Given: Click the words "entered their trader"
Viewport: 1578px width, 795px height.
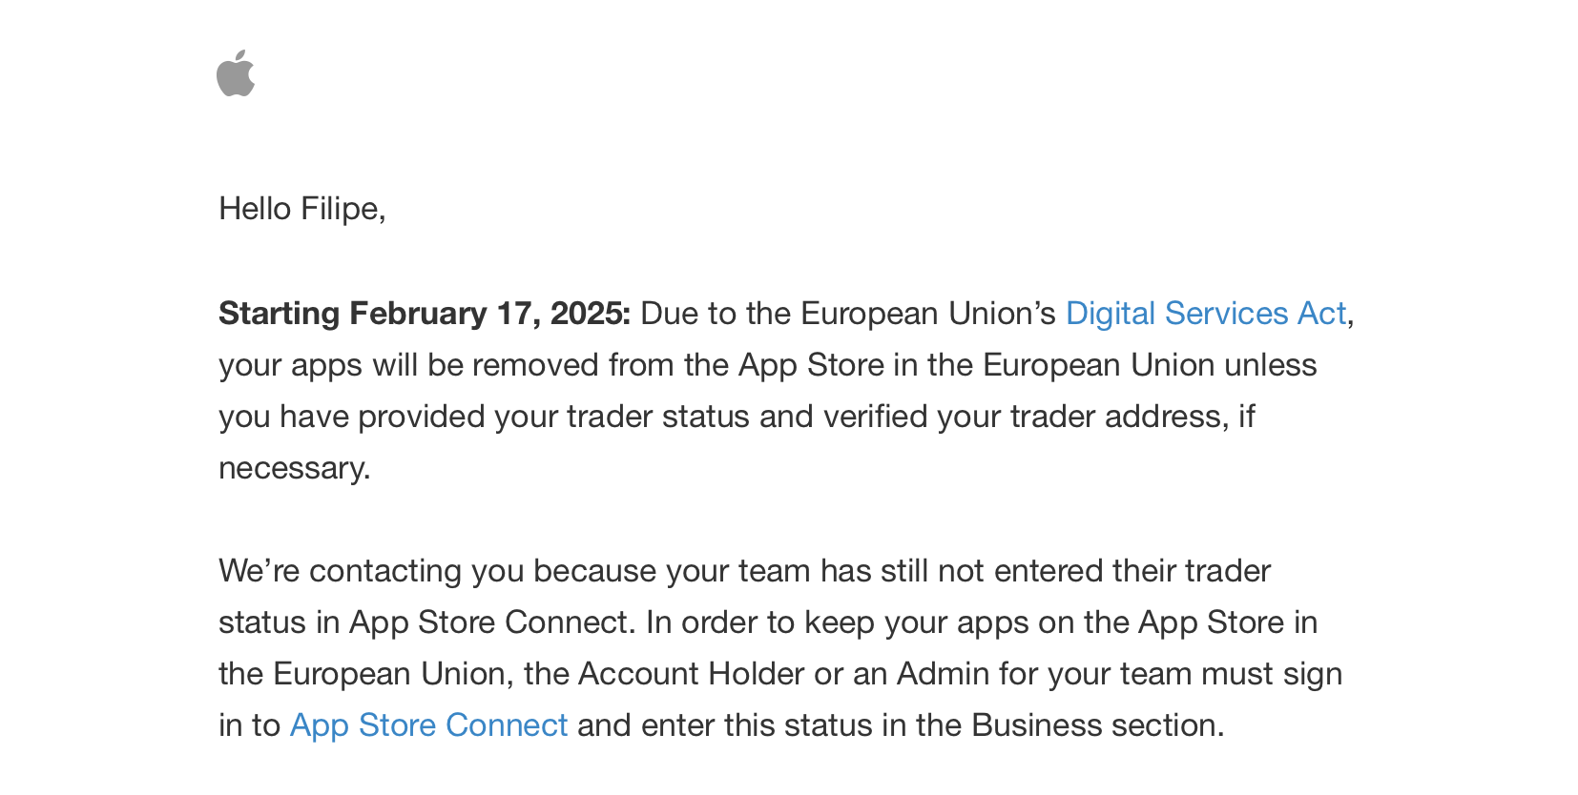Looking at the screenshot, I should point(1132,571).
